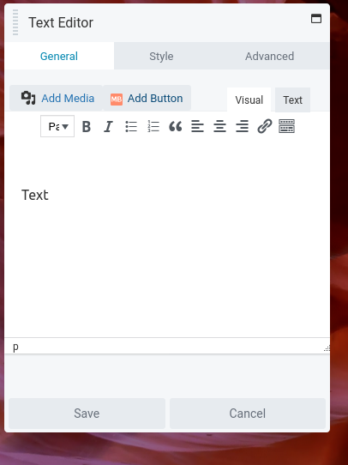This screenshot has width=348, height=465.
Task: Align text right
Action: 242,127
